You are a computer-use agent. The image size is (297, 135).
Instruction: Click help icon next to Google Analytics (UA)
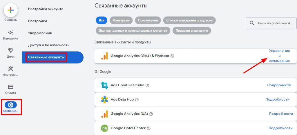[x=151, y=114]
